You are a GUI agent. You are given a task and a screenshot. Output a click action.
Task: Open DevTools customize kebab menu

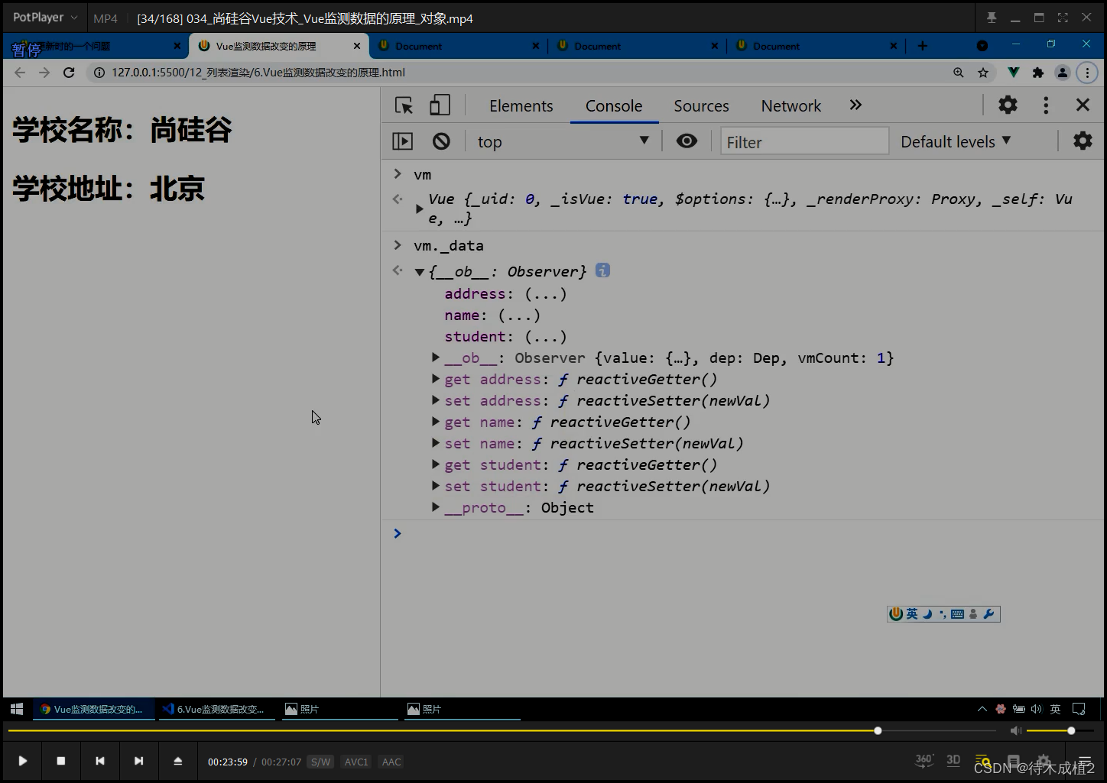point(1046,105)
